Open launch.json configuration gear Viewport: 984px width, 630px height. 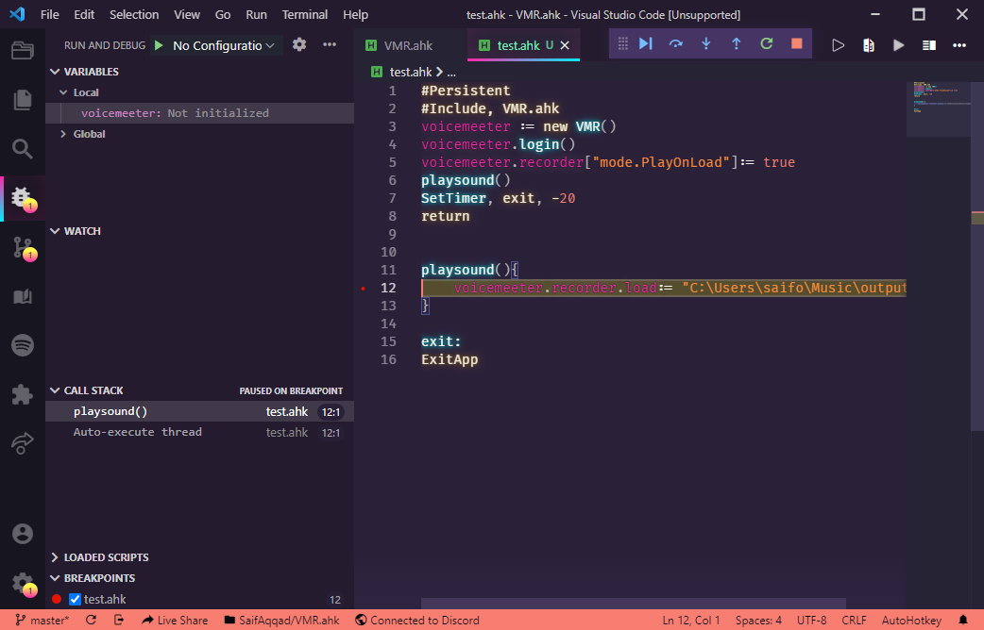tap(299, 44)
